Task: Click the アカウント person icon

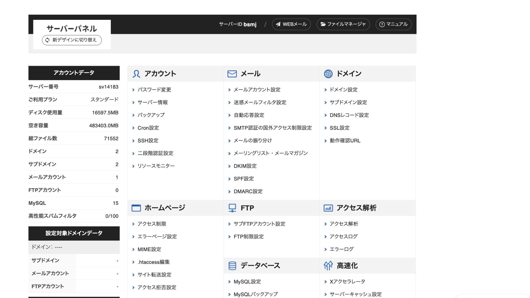Action: pyautogui.click(x=136, y=74)
